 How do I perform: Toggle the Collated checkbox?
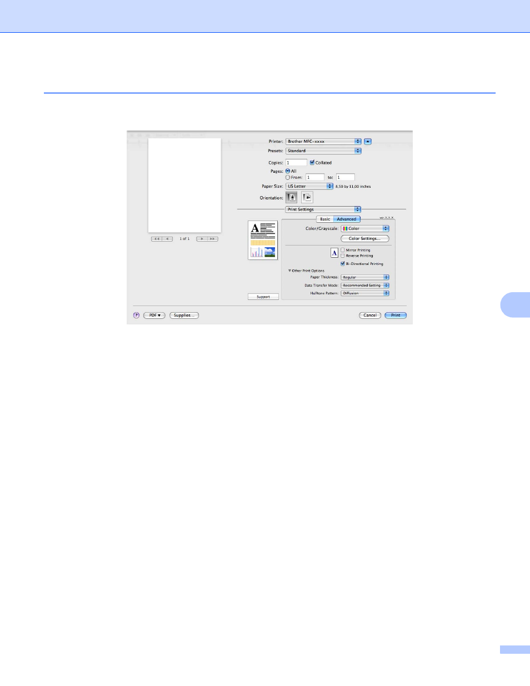pyautogui.click(x=312, y=163)
